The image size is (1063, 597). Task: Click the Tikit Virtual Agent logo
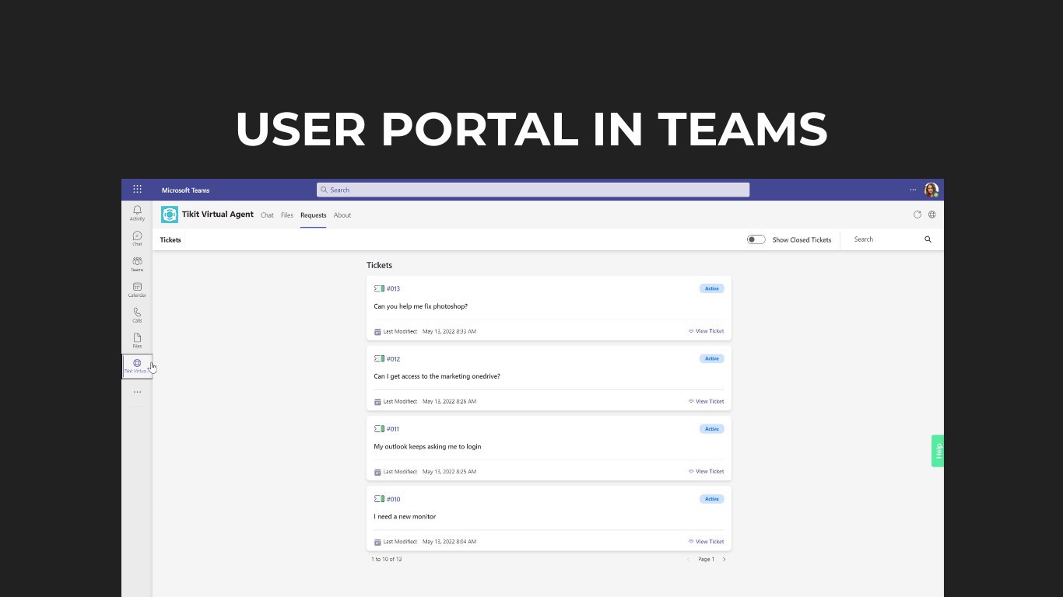tap(170, 215)
